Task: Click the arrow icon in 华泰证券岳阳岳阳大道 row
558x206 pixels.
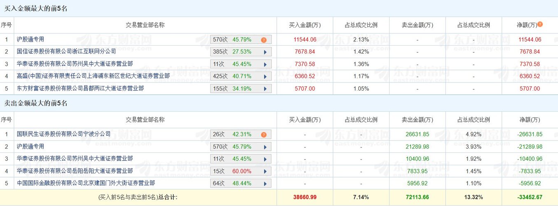Action: 265,171
